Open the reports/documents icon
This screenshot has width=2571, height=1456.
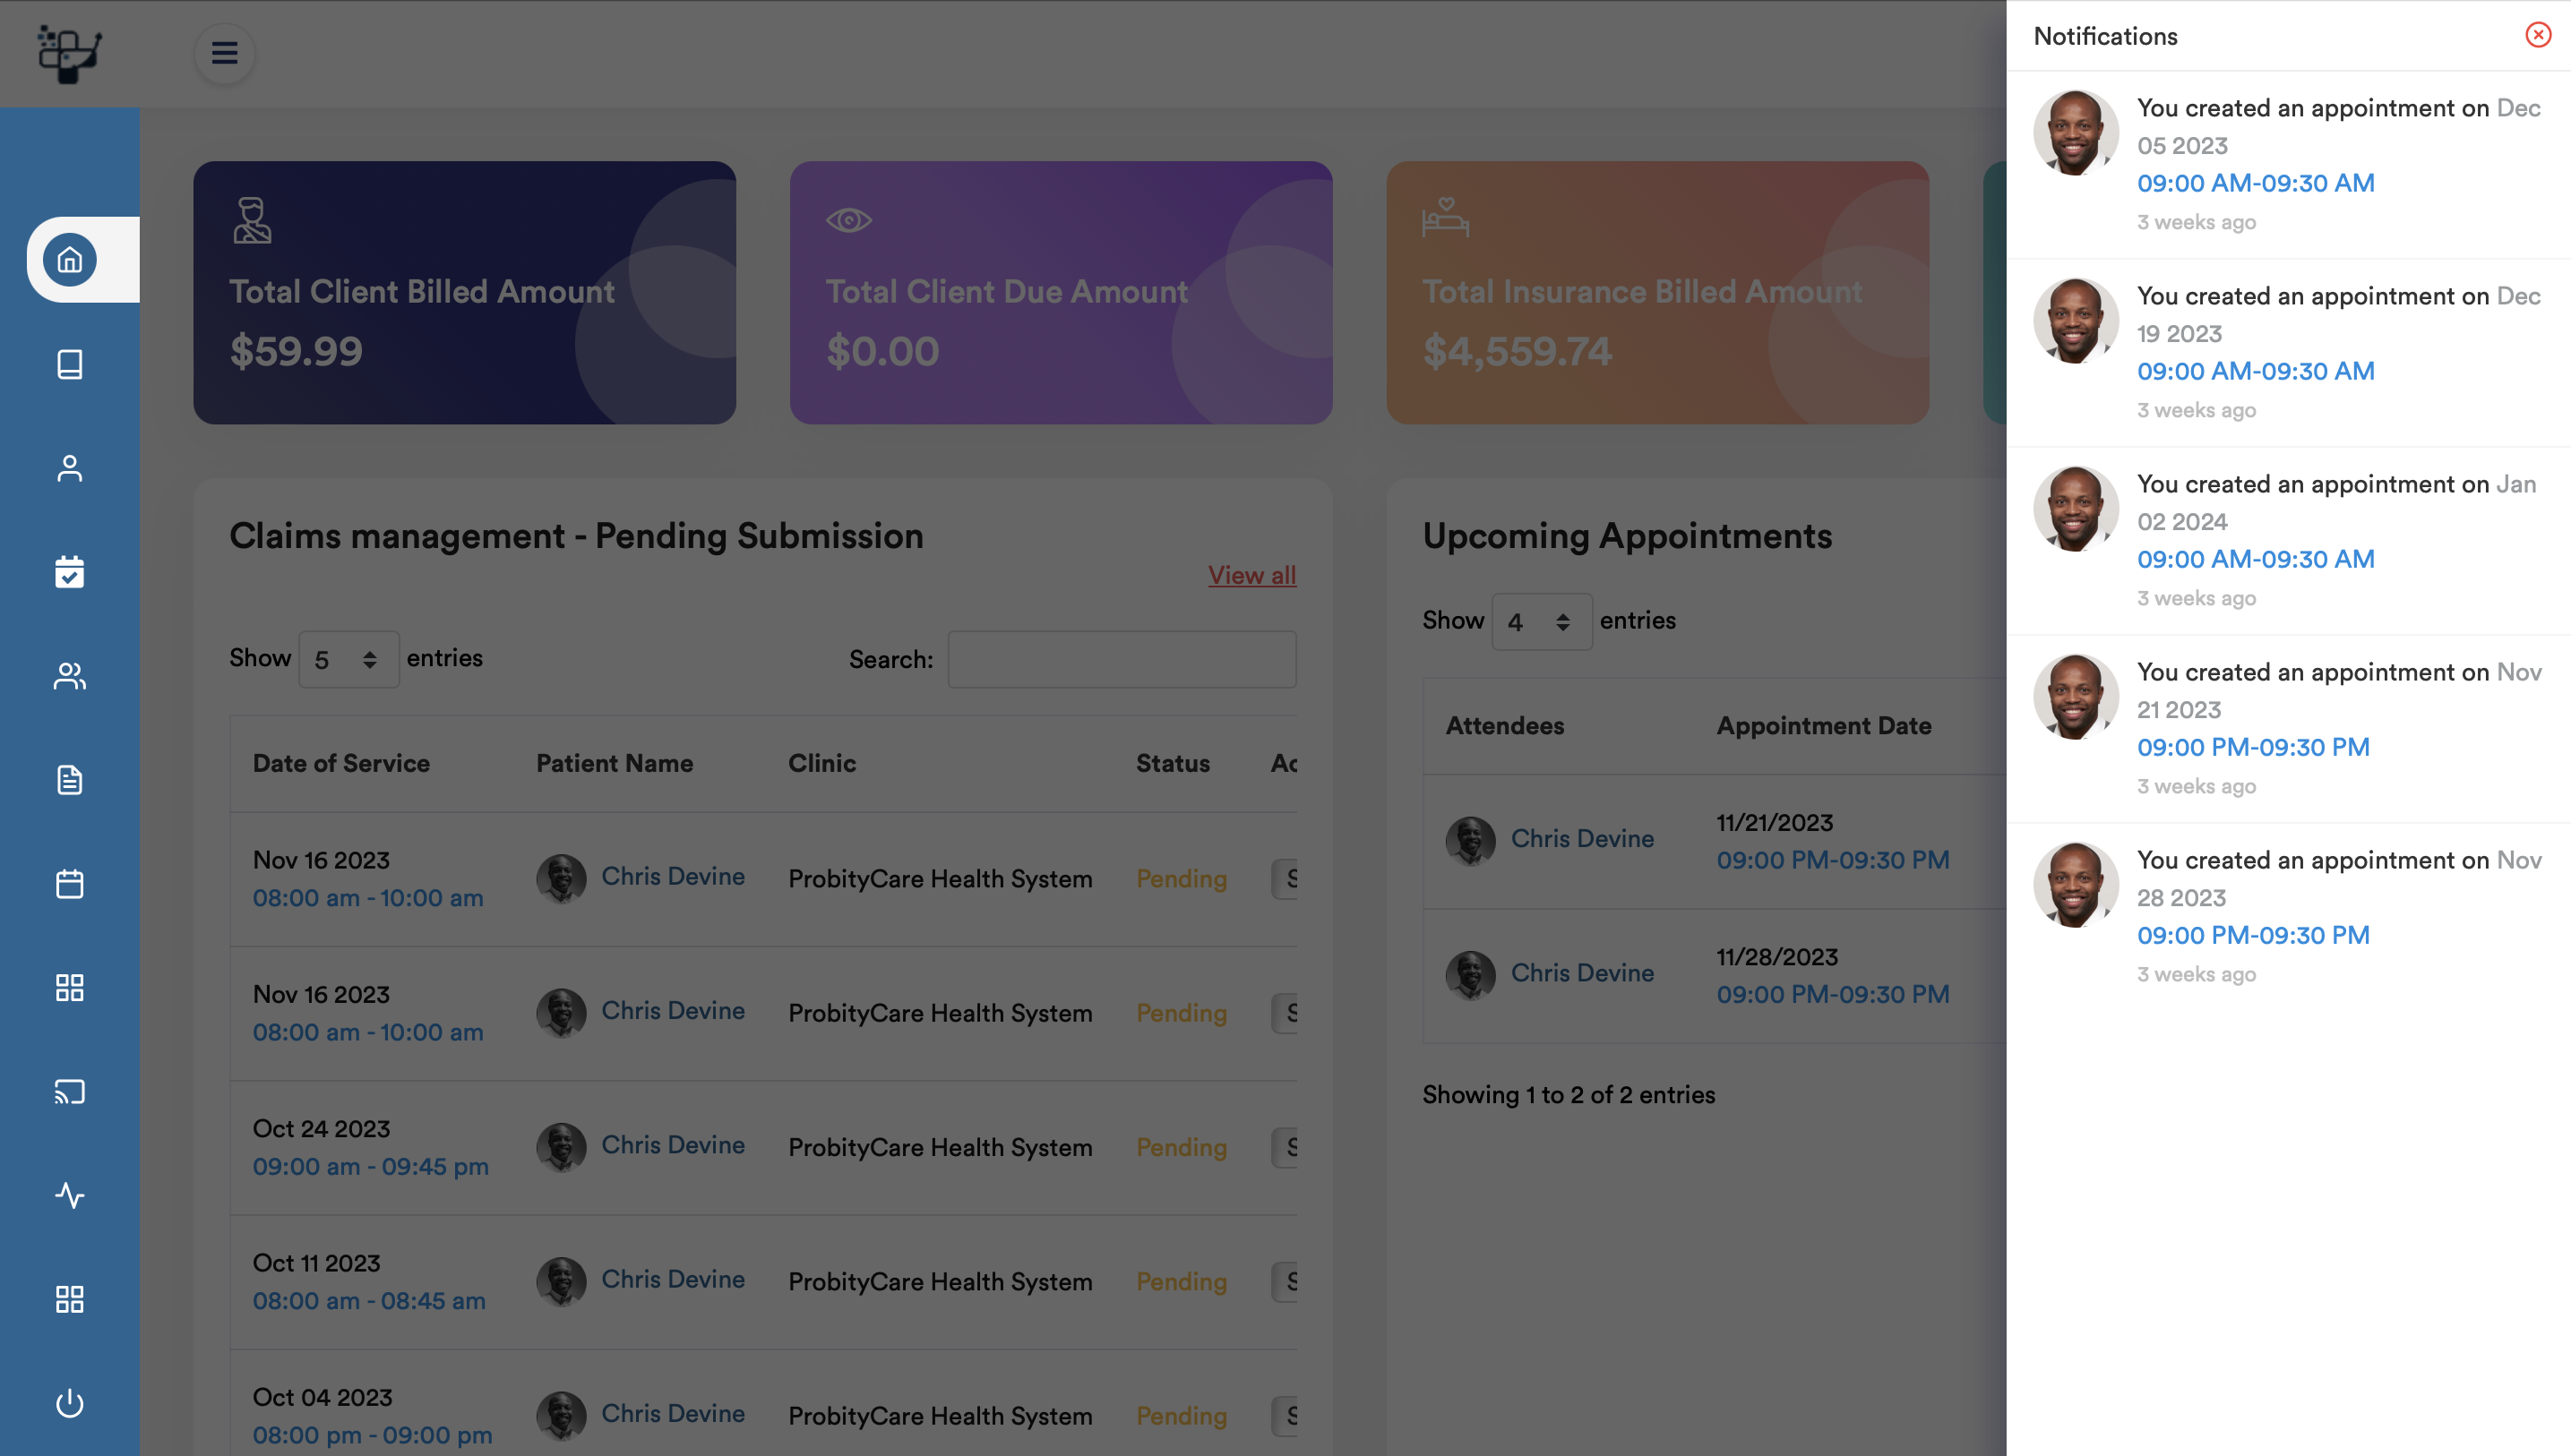(x=69, y=778)
